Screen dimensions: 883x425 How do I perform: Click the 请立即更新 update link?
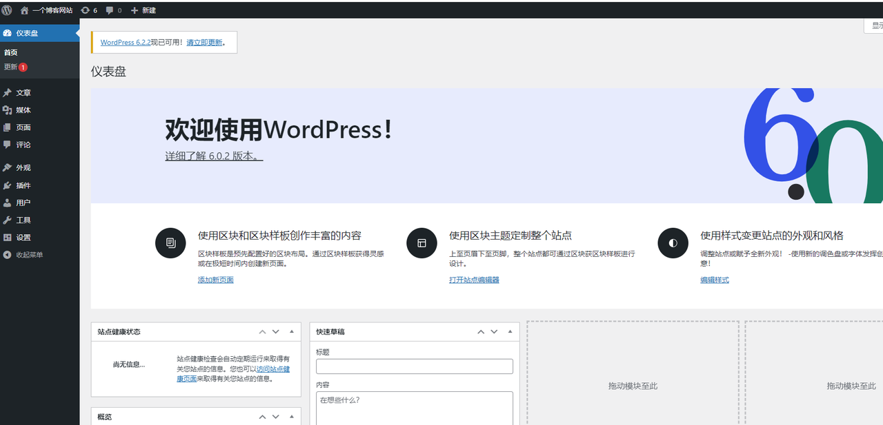[204, 42]
